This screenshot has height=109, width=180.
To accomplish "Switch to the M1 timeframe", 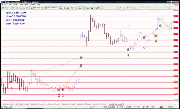I will pyautogui.click(x=140, y=8).
